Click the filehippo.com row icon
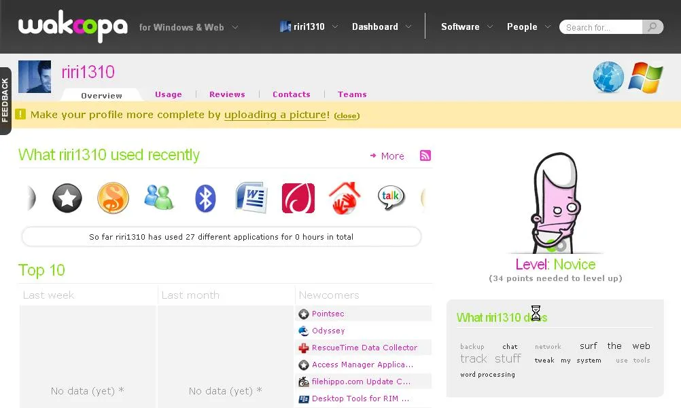This screenshot has width=681, height=408. pyautogui.click(x=304, y=382)
